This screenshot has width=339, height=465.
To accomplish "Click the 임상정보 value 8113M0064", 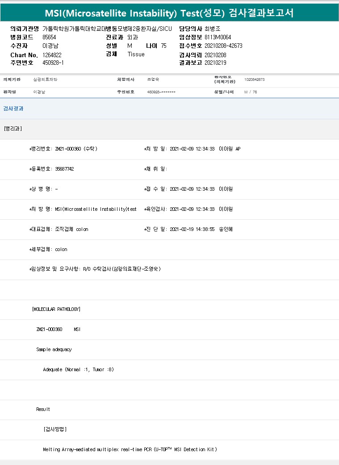I will (218, 37).
